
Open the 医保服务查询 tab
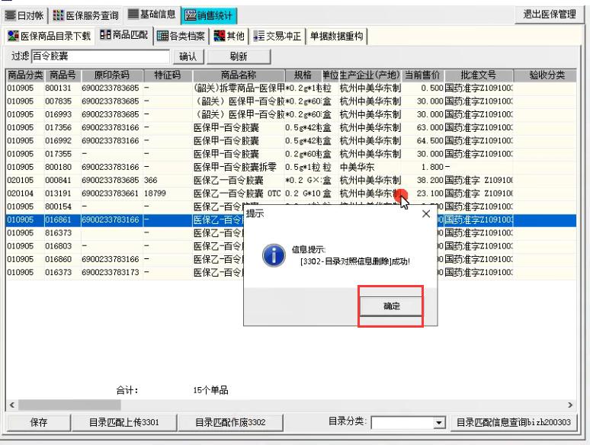[x=86, y=15]
